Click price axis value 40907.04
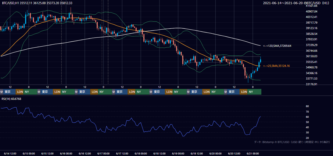The width and height of the screenshot is (333, 156). (x=311, y=11)
